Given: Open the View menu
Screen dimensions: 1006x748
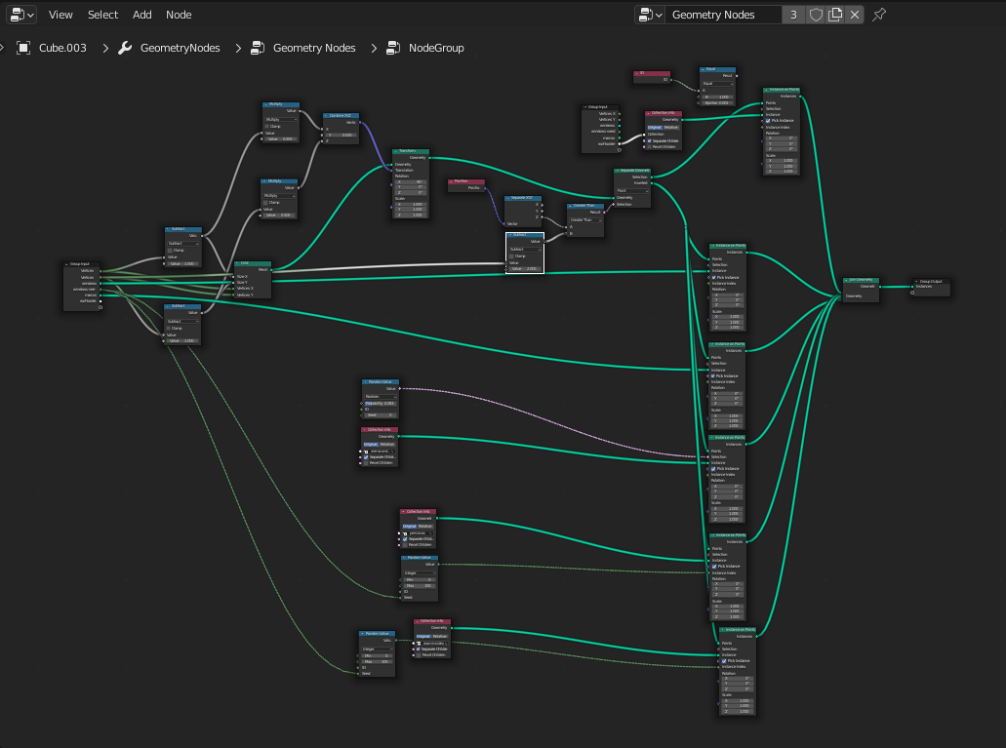Looking at the screenshot, I should [x=60, y=15].
